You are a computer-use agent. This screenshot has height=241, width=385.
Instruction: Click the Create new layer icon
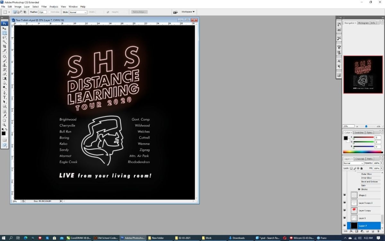(373, 231)
